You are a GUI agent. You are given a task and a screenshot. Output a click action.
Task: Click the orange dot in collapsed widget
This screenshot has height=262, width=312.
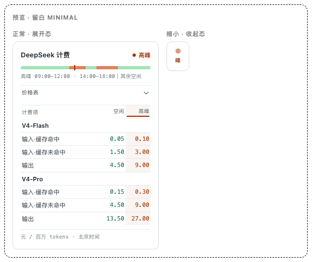pos(178,51)
